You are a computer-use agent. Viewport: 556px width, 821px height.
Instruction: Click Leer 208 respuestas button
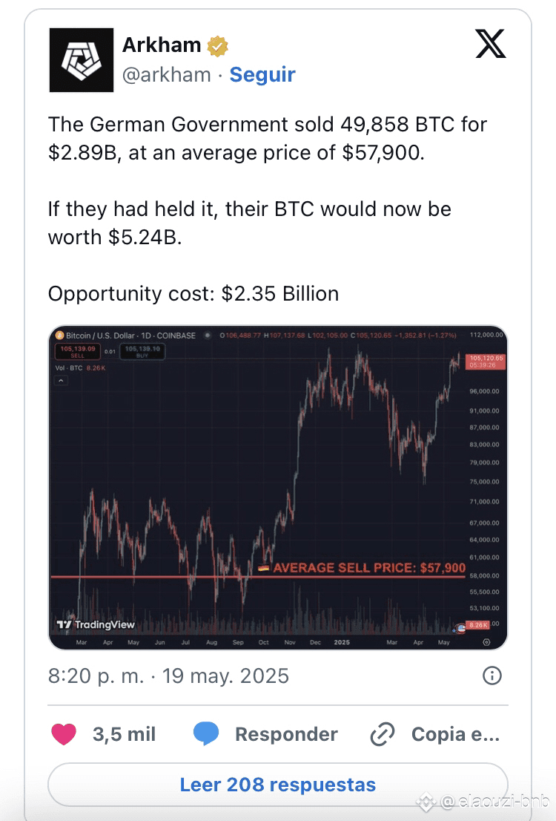(x=278, y=785)
